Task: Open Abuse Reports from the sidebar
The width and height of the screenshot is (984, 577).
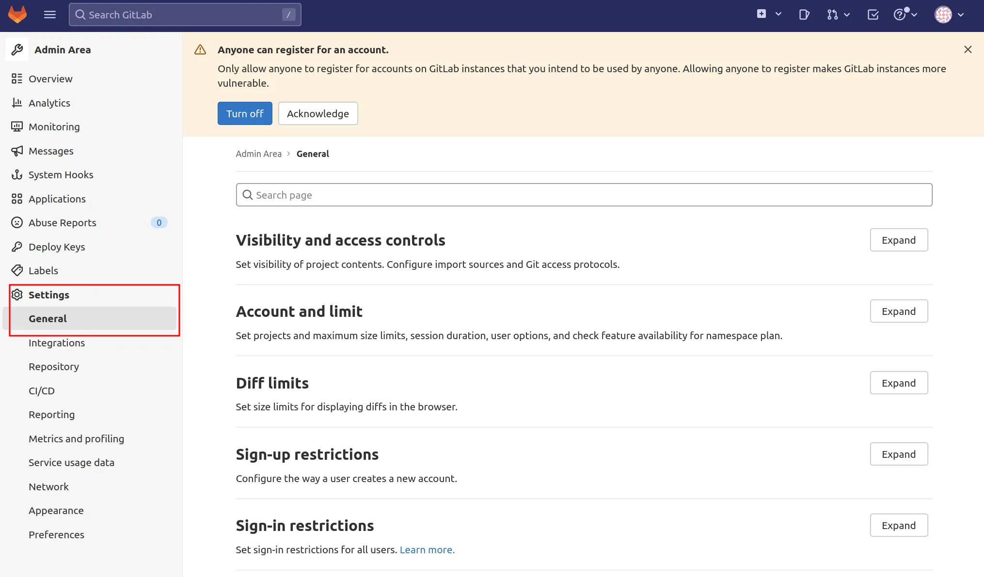Action: (63, 222)
